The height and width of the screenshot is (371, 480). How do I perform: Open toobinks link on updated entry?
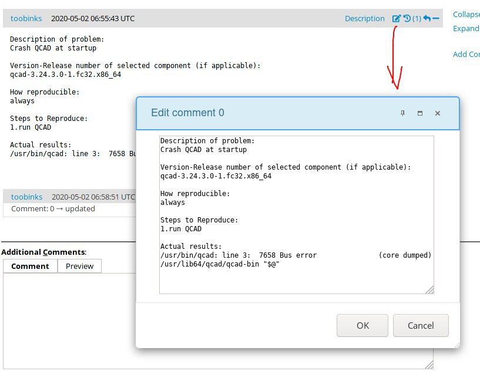[26, 197]
